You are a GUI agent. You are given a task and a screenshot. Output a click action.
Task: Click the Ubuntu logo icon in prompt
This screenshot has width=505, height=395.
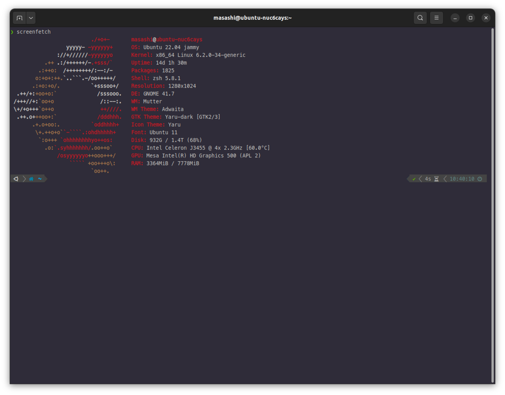pos(16,179)
